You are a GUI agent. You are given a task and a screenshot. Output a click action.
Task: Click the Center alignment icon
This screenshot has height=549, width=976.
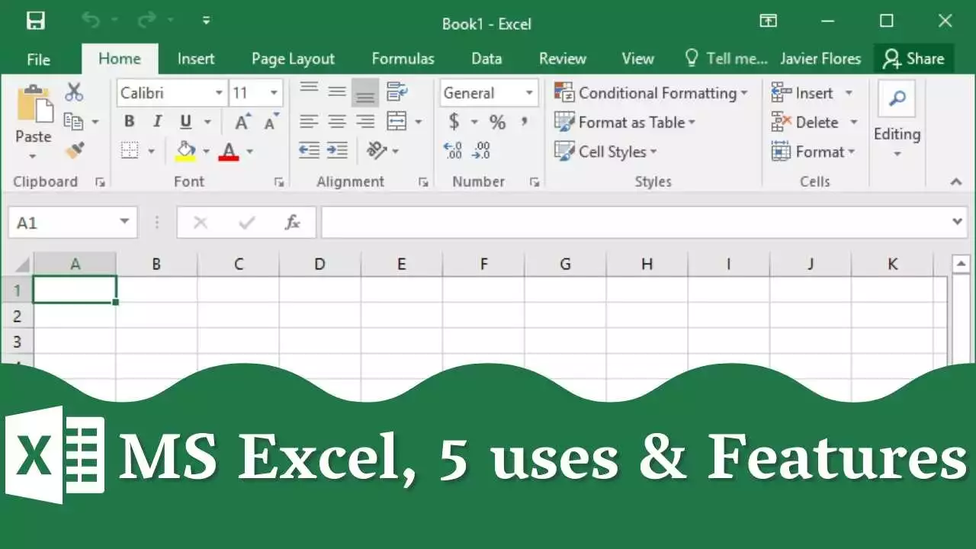click(336, 120)
